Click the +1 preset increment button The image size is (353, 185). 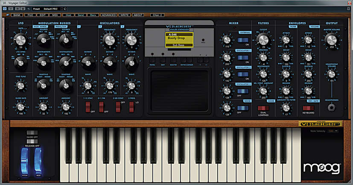click(x=206, y=60)
